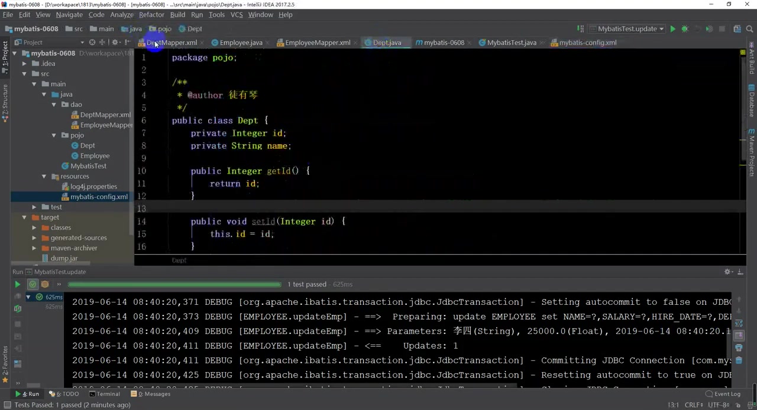
Task: Locate current file with the Project panel crosshair
Action: tap(92, 42)
